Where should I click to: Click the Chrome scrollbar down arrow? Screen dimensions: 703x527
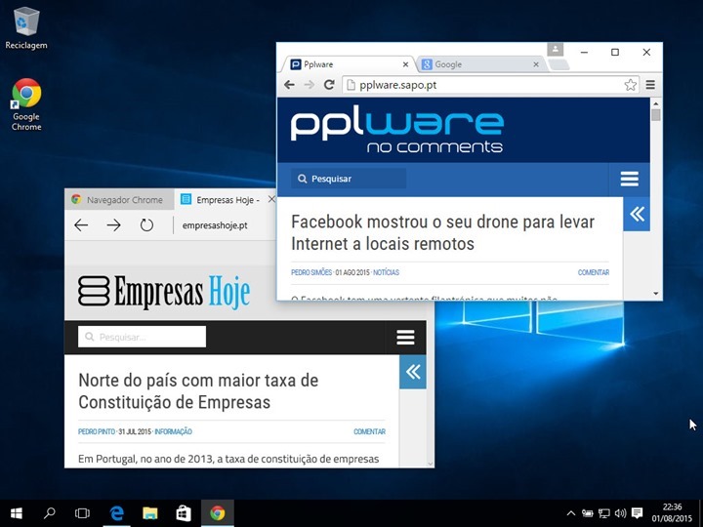click(x=656, y=294)
